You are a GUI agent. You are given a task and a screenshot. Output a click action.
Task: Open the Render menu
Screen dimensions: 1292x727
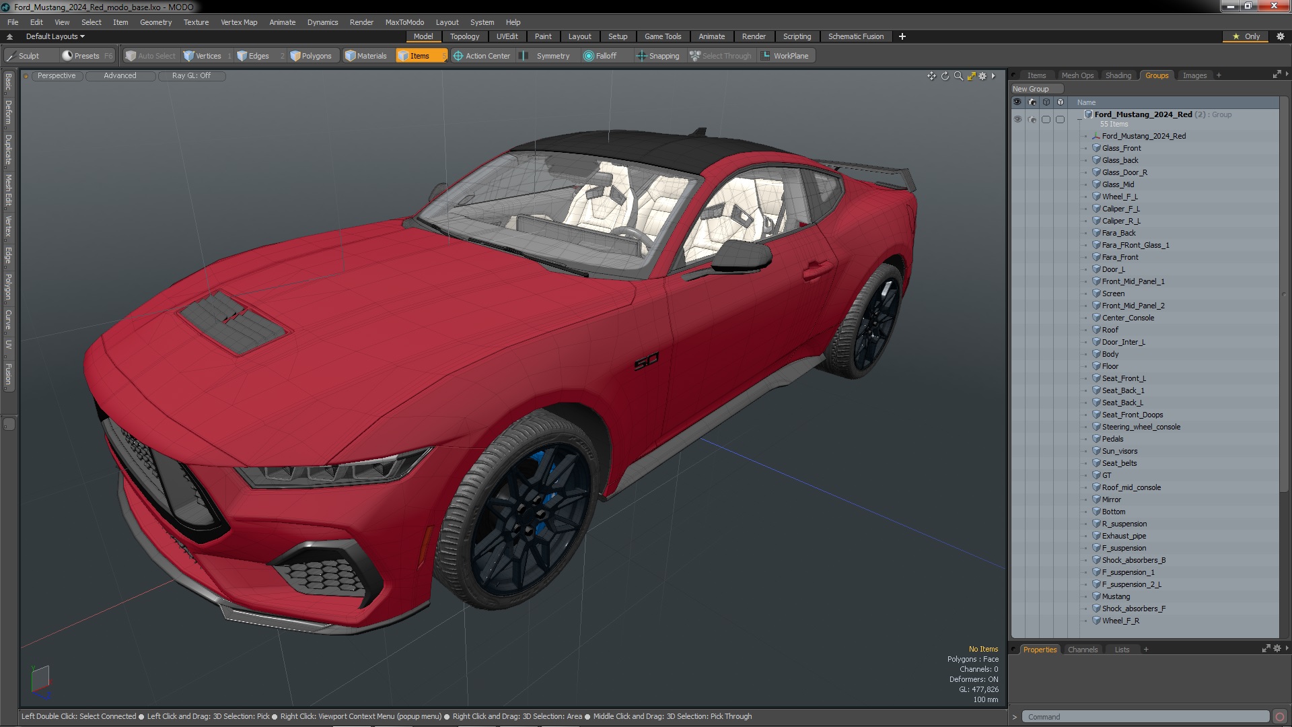[x=361, y=22]
